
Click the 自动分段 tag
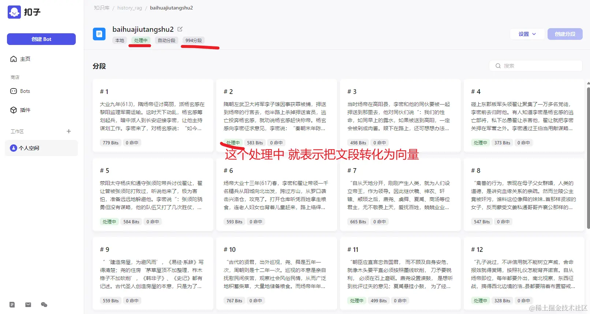pyautogui.click(x=167, y=41)
